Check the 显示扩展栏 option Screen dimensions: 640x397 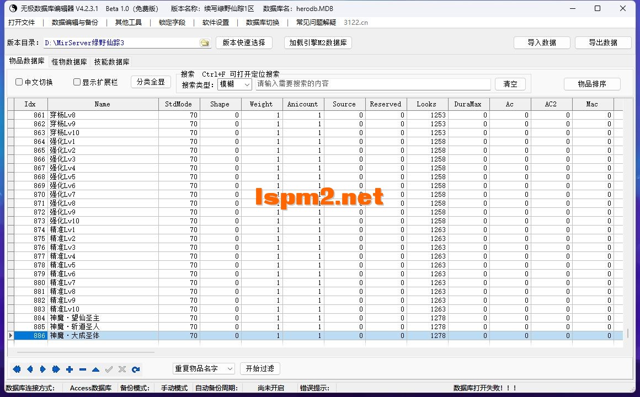click(77, 82)
